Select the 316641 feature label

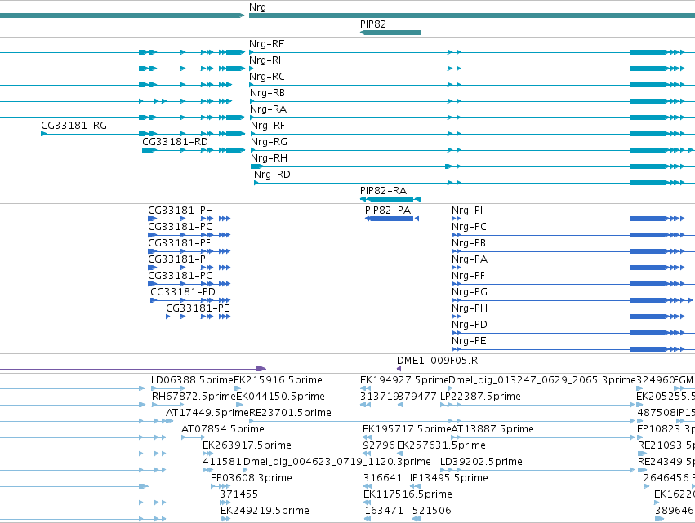click(x=383, y=478)
